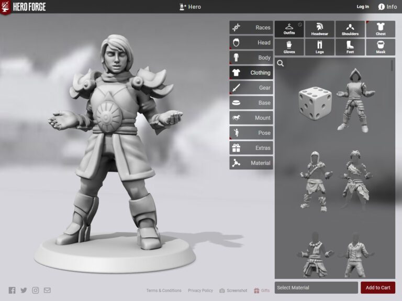Choose the open jacket outfit thumbnail
The image size is (402, 301).
pyautogui.click(x=355, y=255)
